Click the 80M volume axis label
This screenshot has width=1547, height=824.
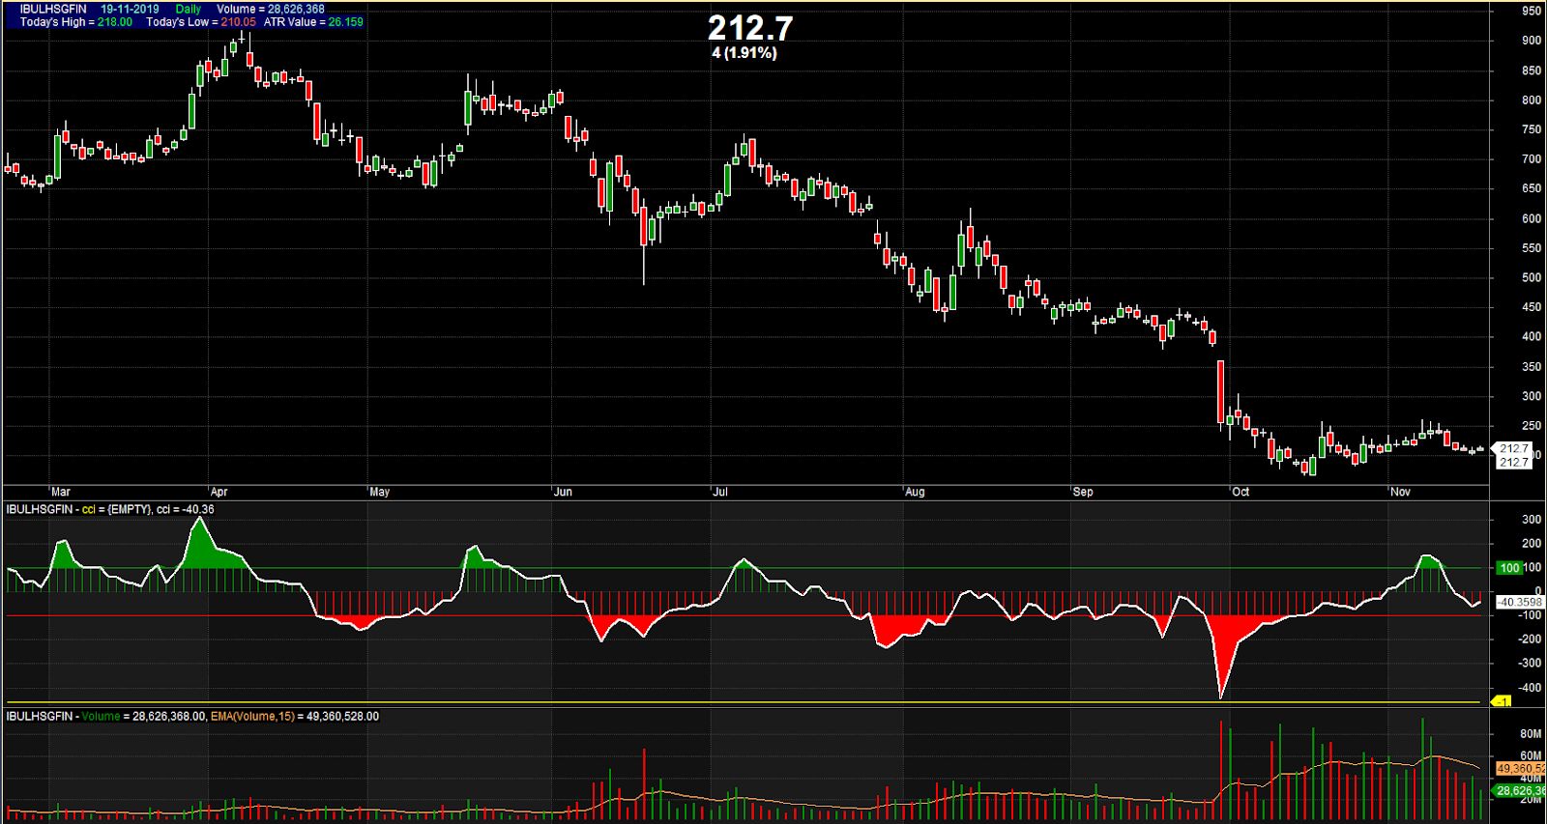click(1531, 734)
